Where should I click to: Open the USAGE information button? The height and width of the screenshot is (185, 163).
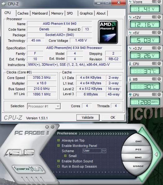point(138,166)
